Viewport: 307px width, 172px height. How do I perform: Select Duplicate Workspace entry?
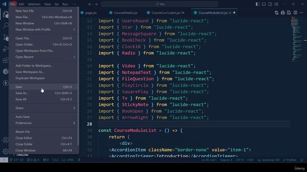[x=44, y=78]
